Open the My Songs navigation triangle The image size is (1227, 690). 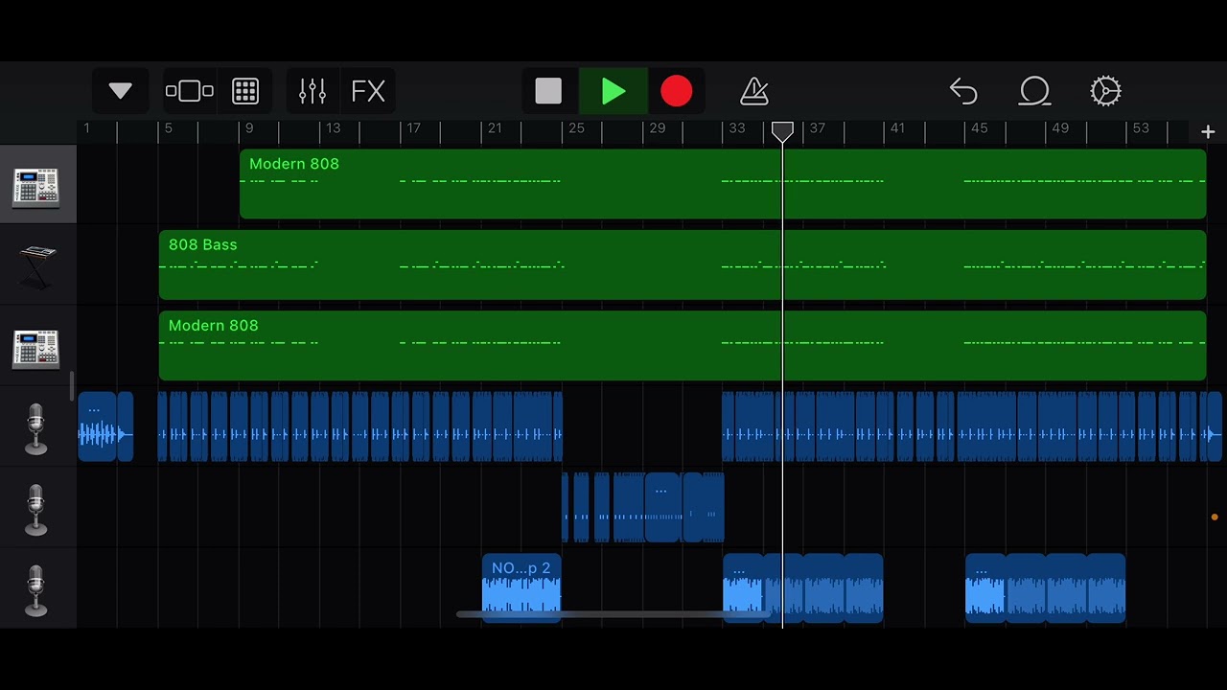(120, 91)
